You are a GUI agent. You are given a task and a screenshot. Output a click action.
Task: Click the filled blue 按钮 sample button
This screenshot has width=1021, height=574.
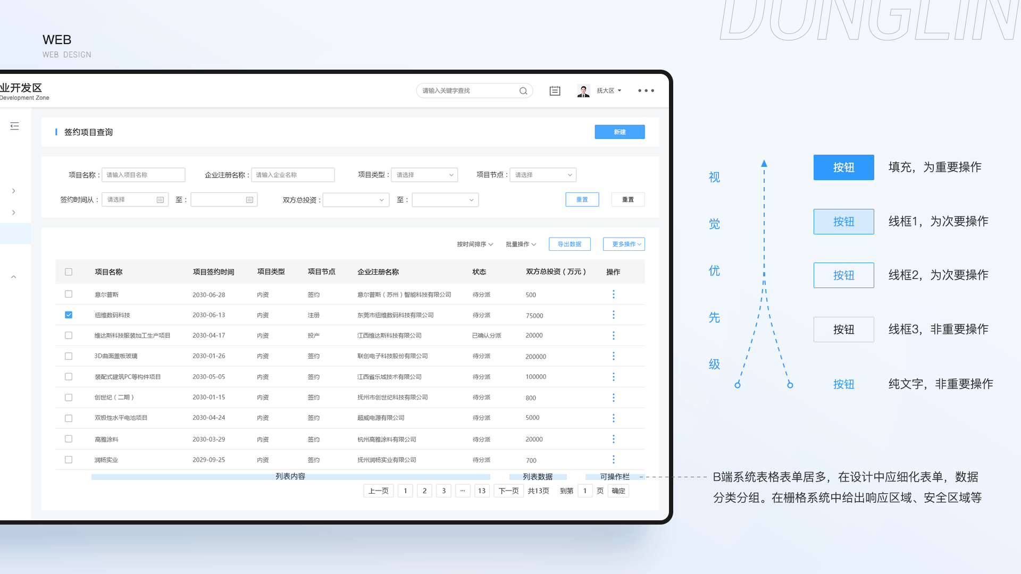click(x=843, y=167)
